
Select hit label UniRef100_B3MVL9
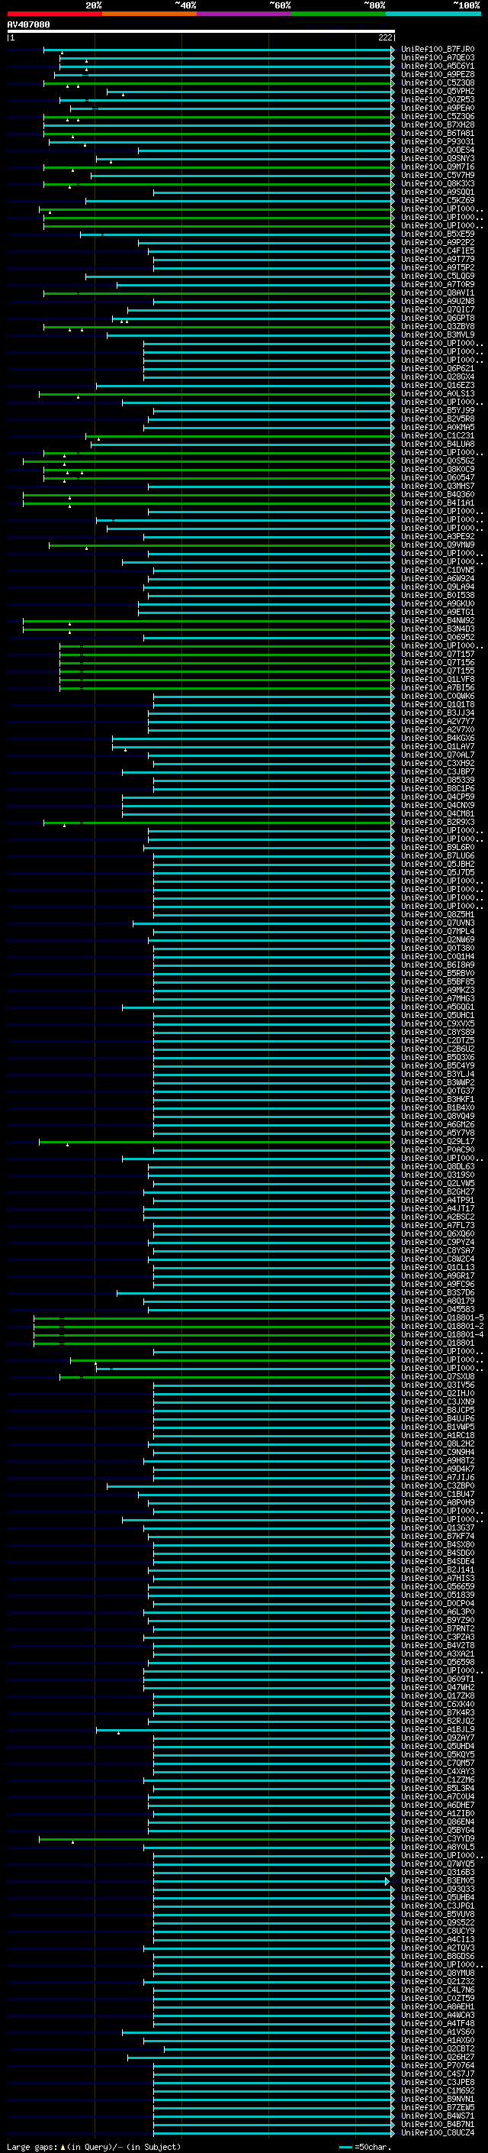coord(437,335)
